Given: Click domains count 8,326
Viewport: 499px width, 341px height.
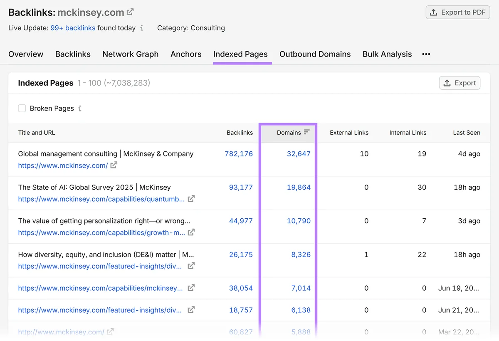Looking at the screenshot, I should pyautogui.click(x=301, y=255).
